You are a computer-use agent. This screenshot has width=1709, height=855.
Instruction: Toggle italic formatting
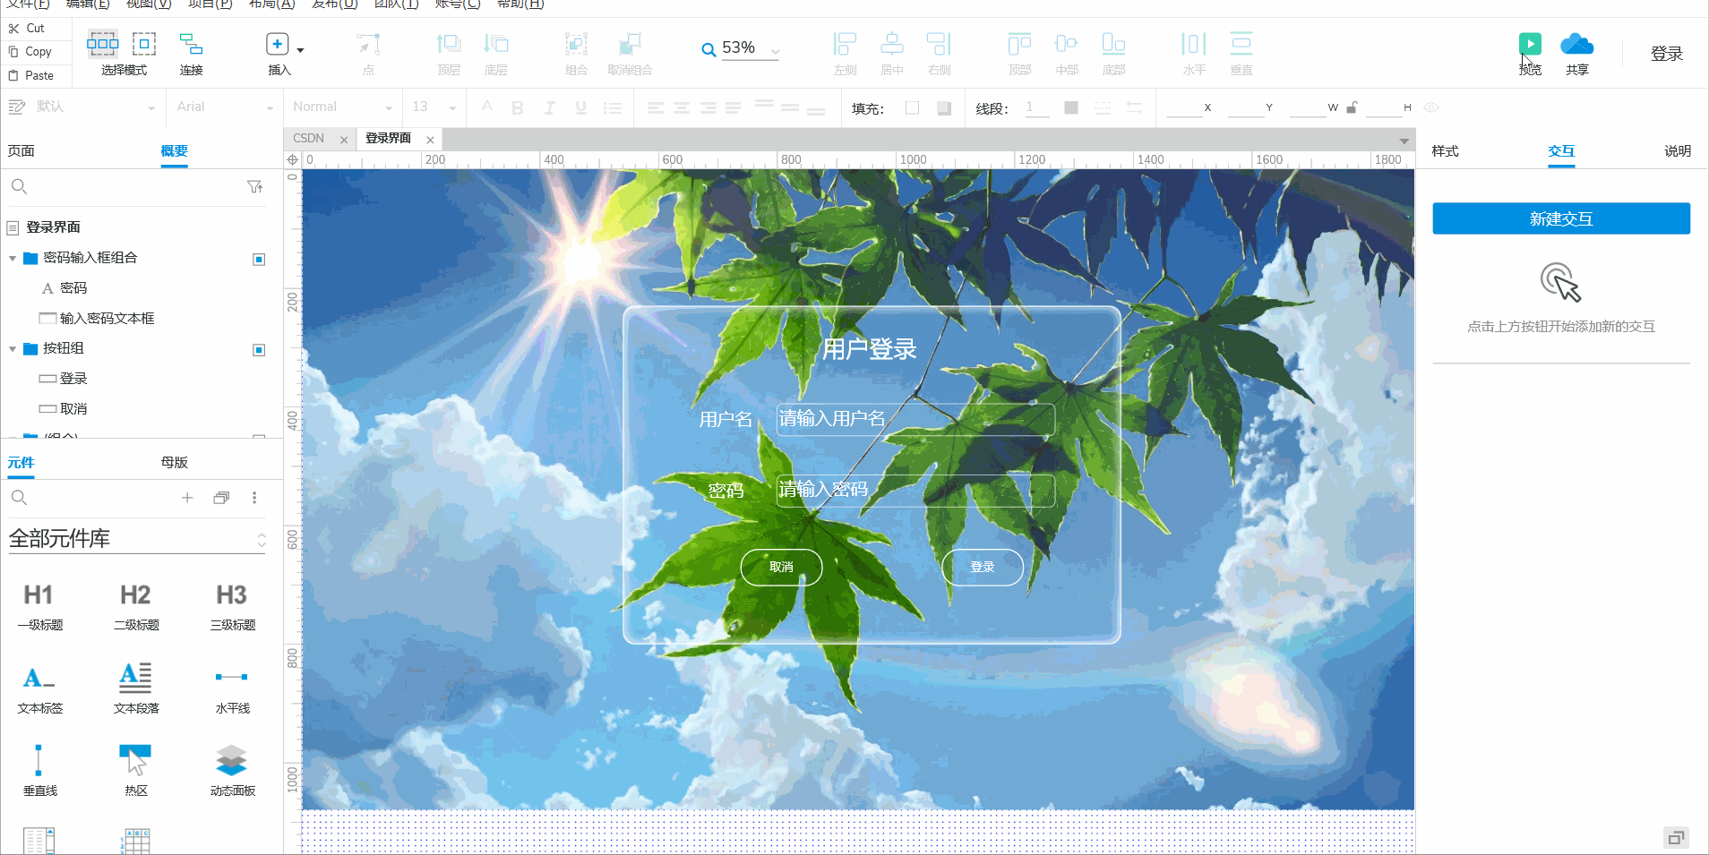(549, 107)
